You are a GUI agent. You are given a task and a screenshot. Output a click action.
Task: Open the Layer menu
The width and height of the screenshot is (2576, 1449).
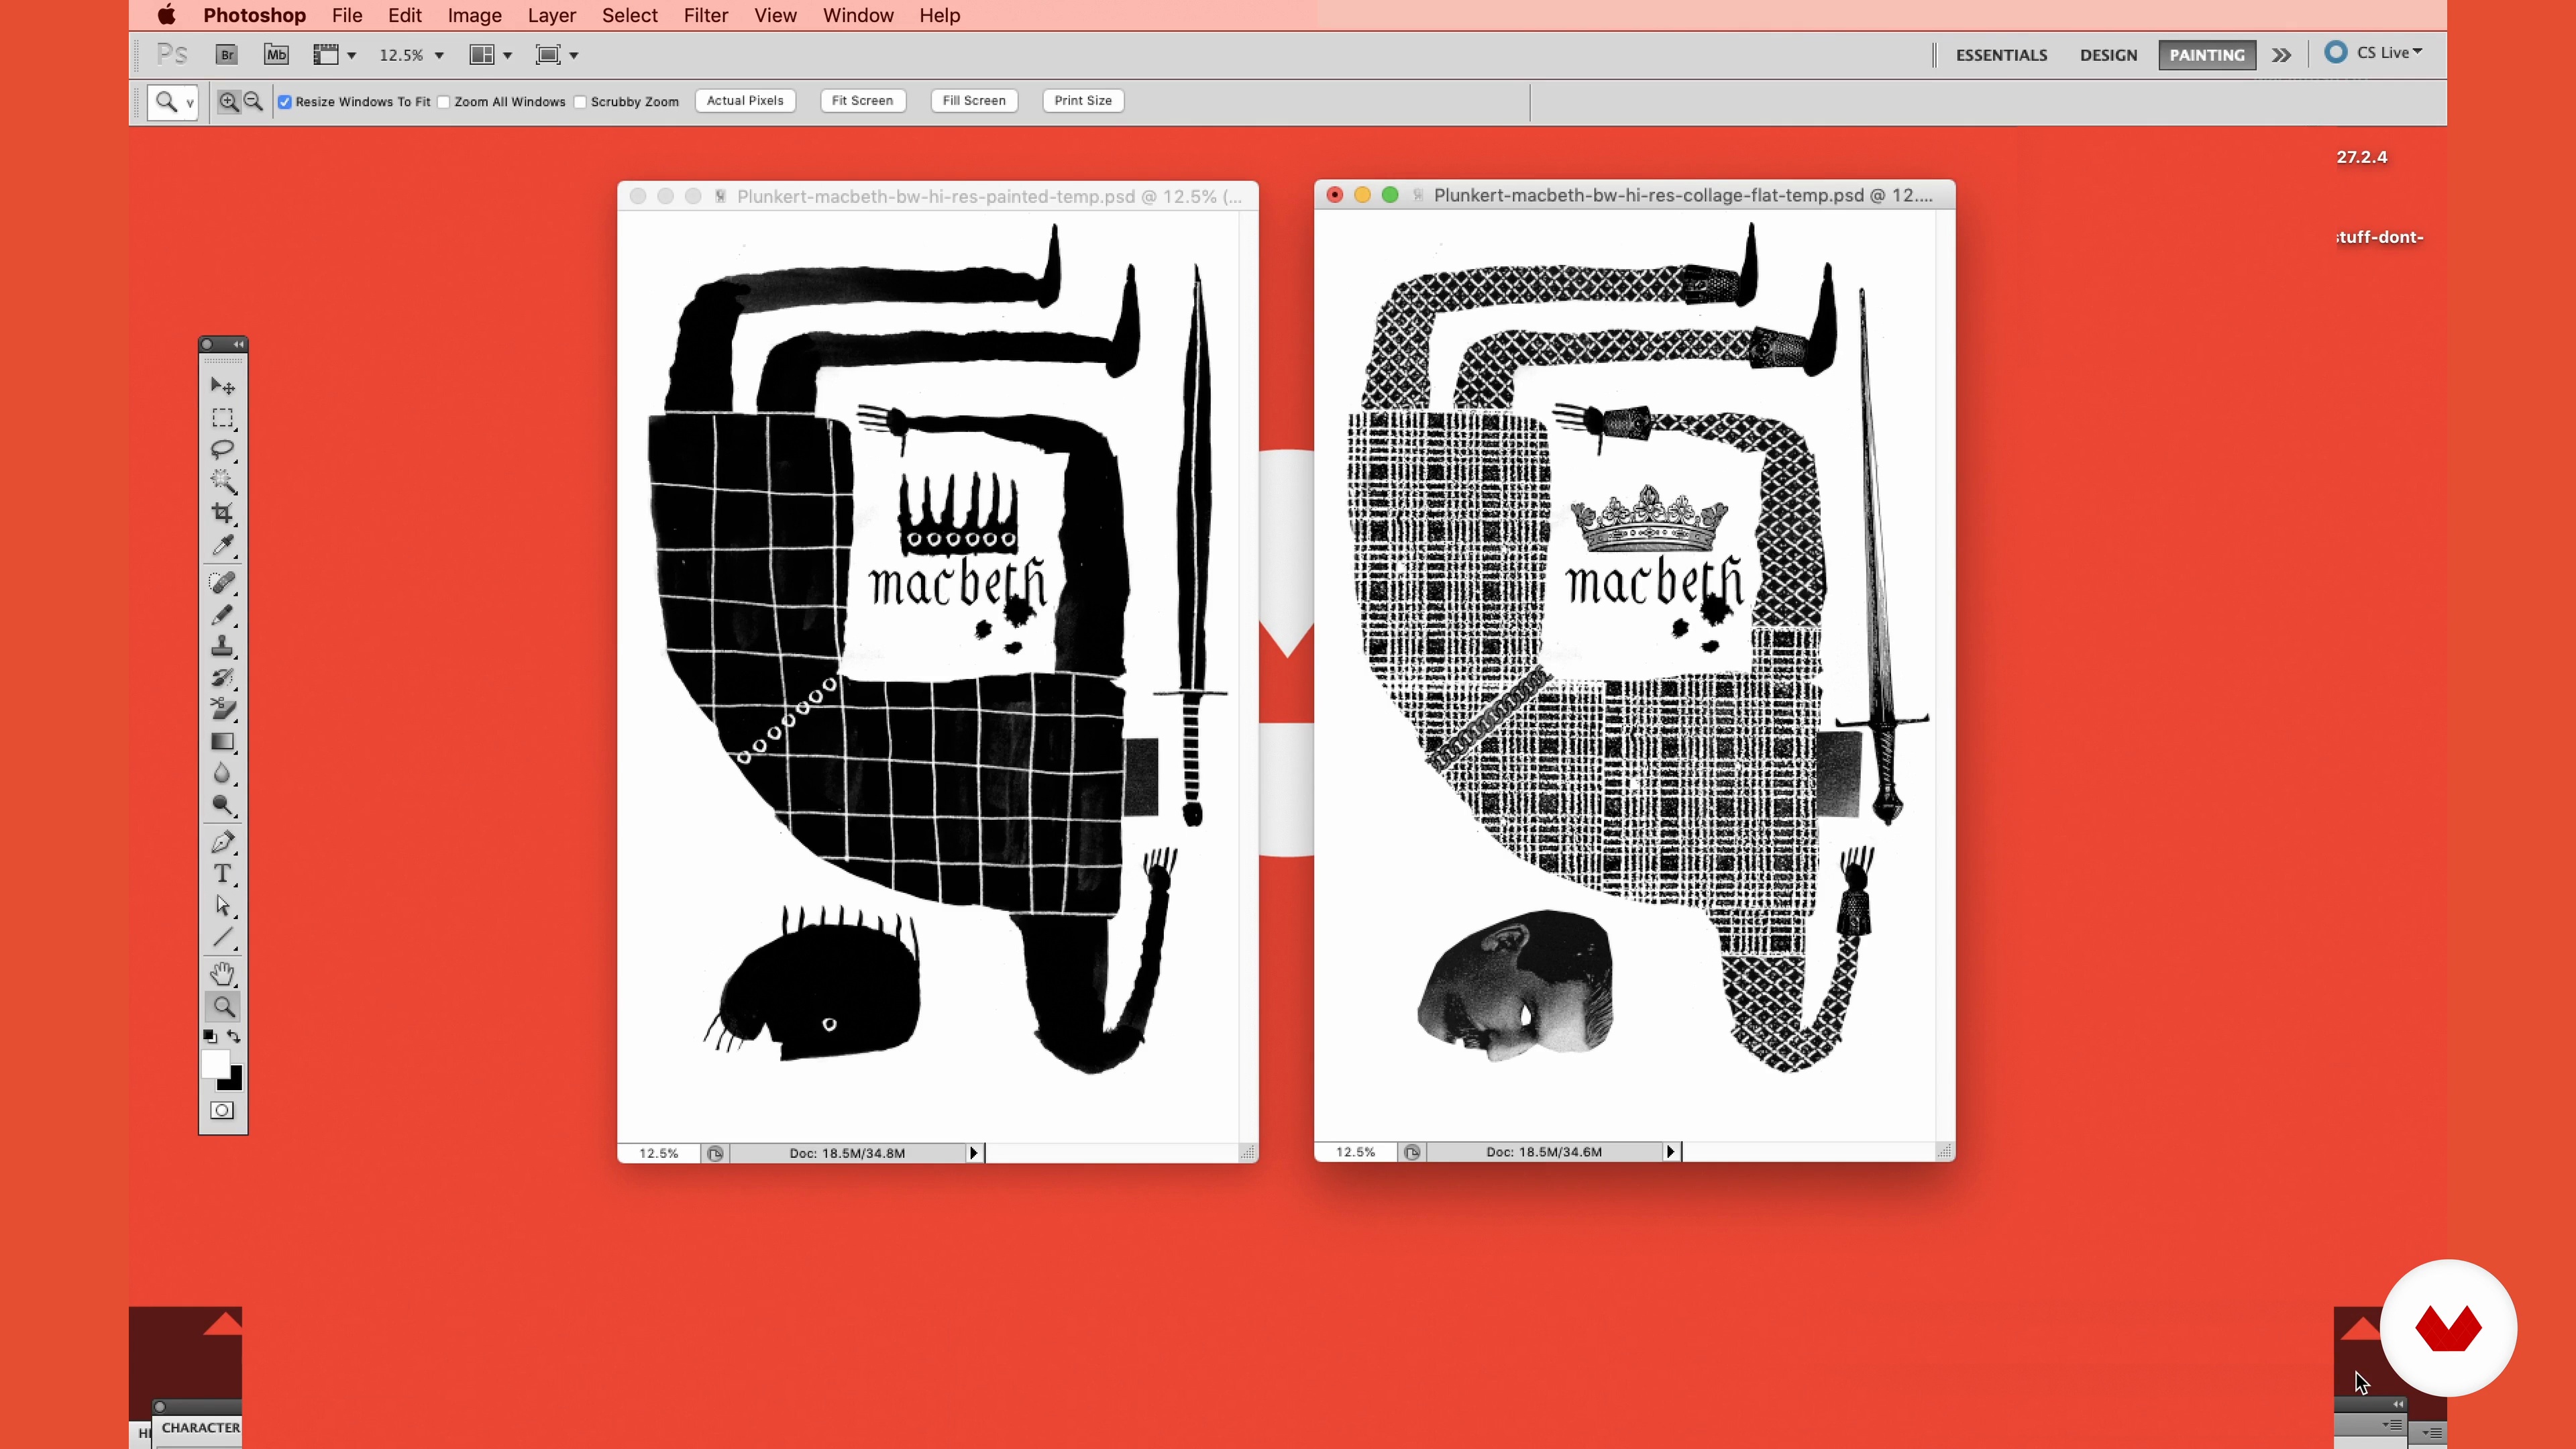click(551, 15)
